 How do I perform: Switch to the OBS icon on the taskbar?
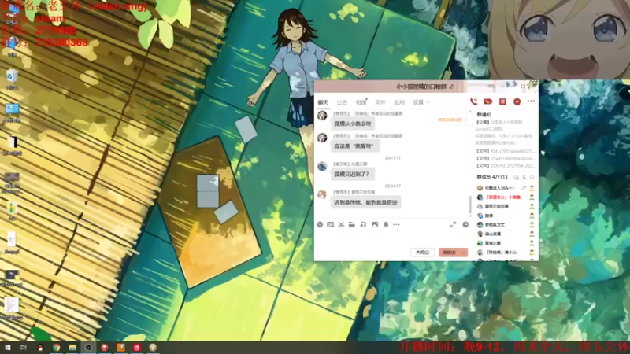pyautogui.click(x=88, y=348)
